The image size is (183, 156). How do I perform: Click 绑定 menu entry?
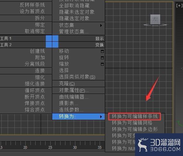tap(40, 25)
